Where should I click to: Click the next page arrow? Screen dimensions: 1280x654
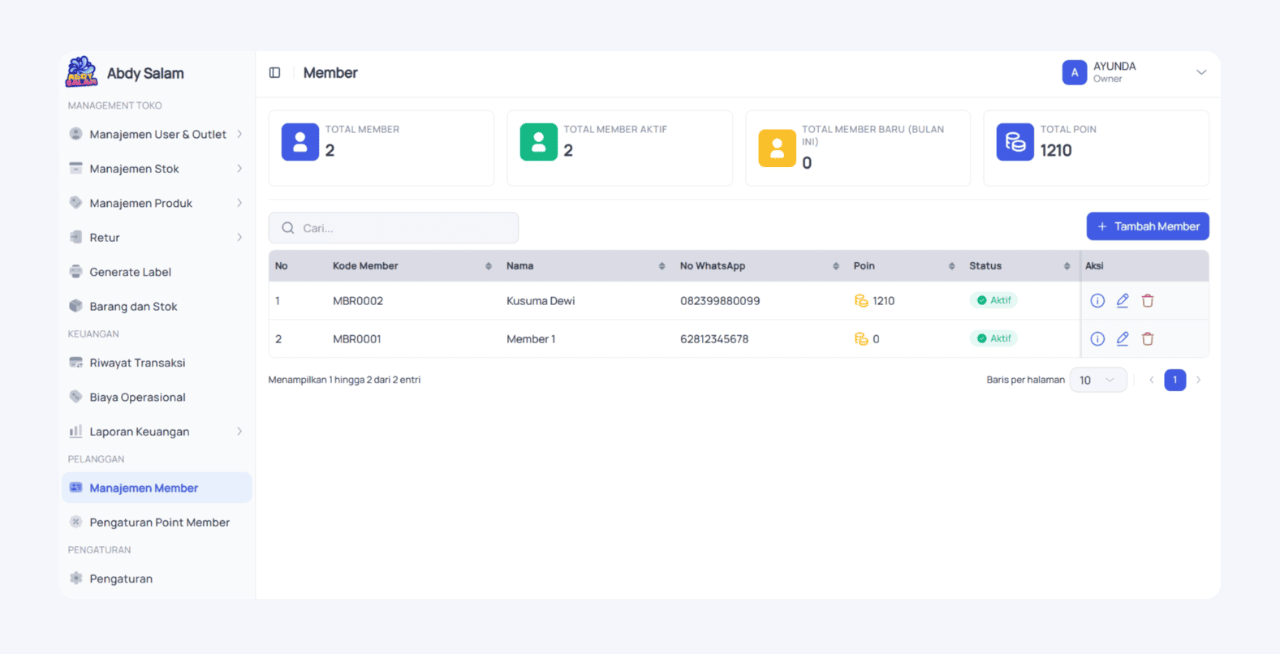(x=1199, y=380)
